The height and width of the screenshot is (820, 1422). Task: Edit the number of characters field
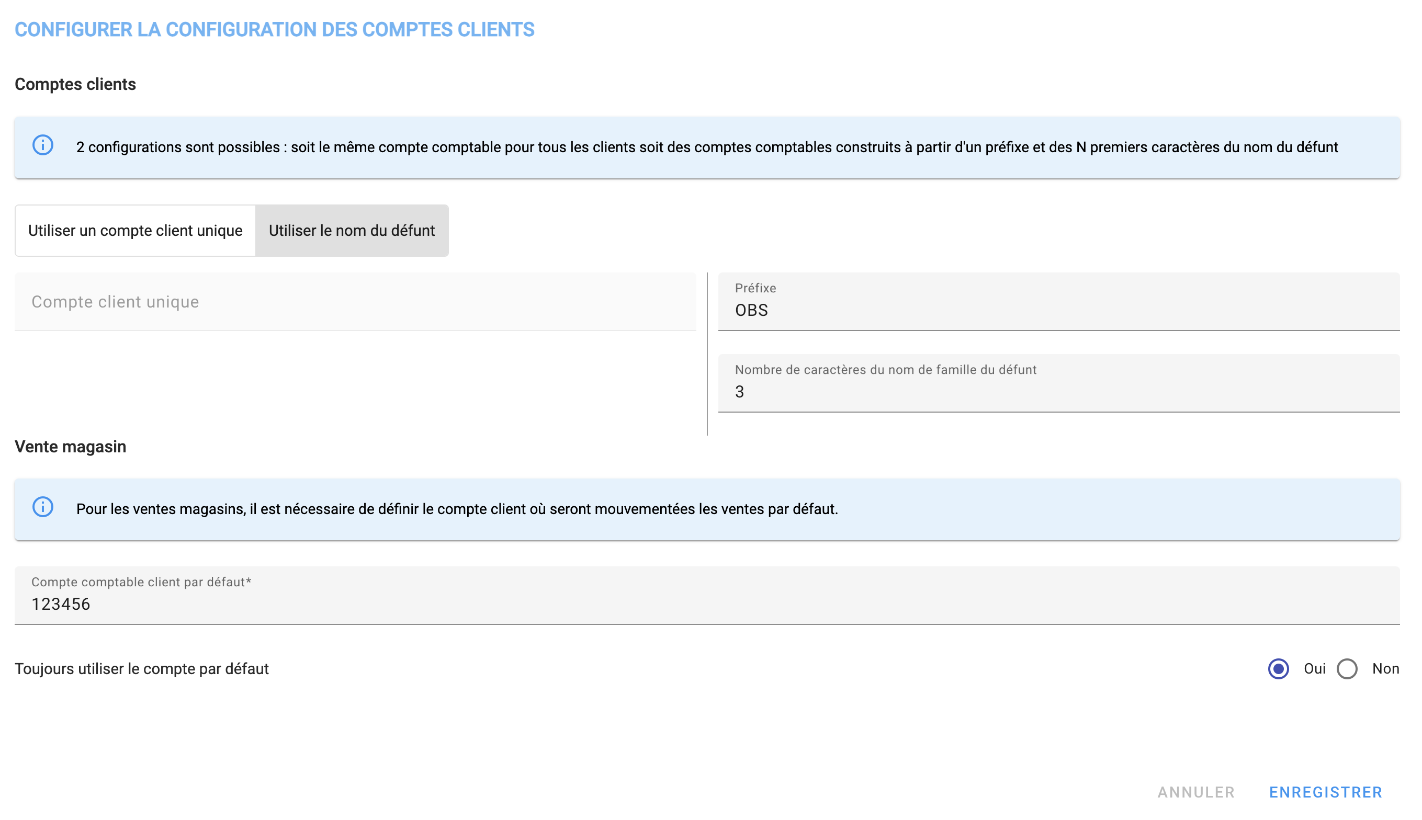[x=1058, y=383]
